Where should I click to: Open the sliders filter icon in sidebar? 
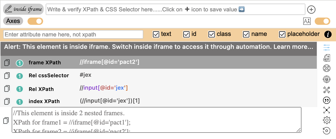click(327, 48)
